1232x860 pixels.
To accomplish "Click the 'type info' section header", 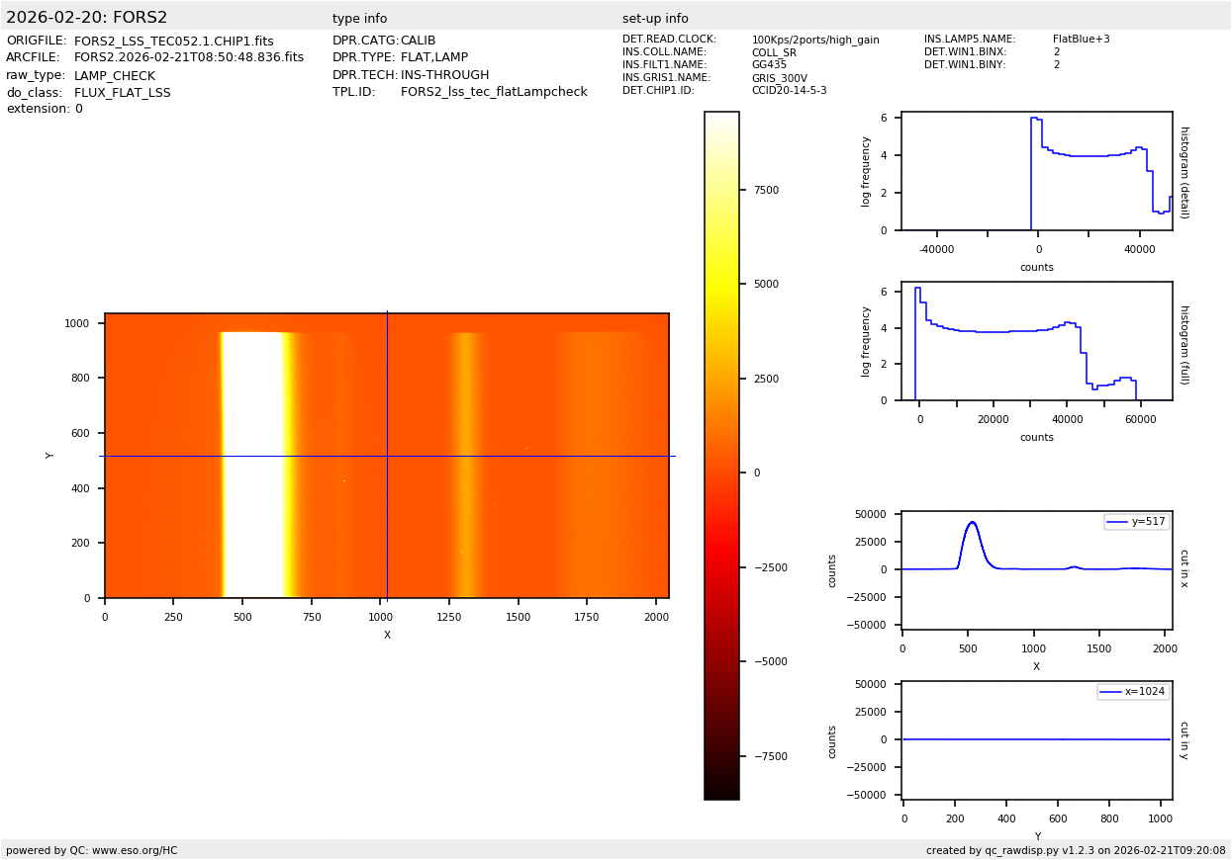I will pos(359,19).
